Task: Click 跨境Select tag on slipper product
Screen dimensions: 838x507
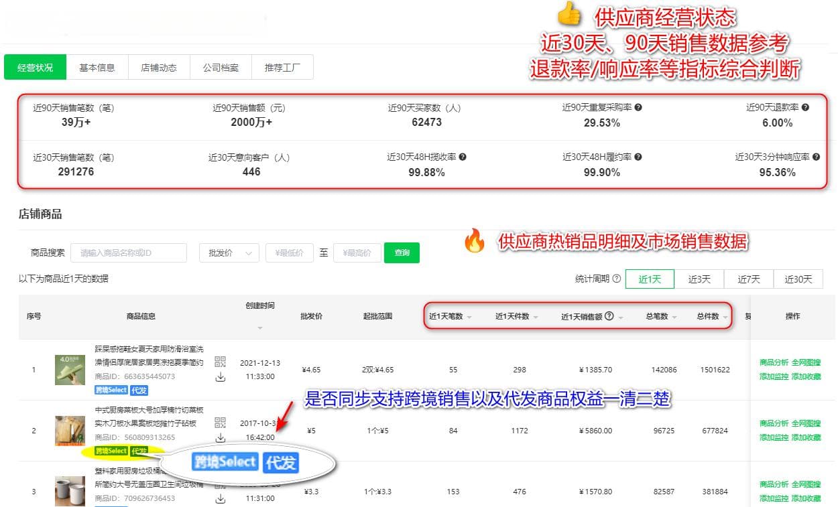Action: (x=111, y=390)
